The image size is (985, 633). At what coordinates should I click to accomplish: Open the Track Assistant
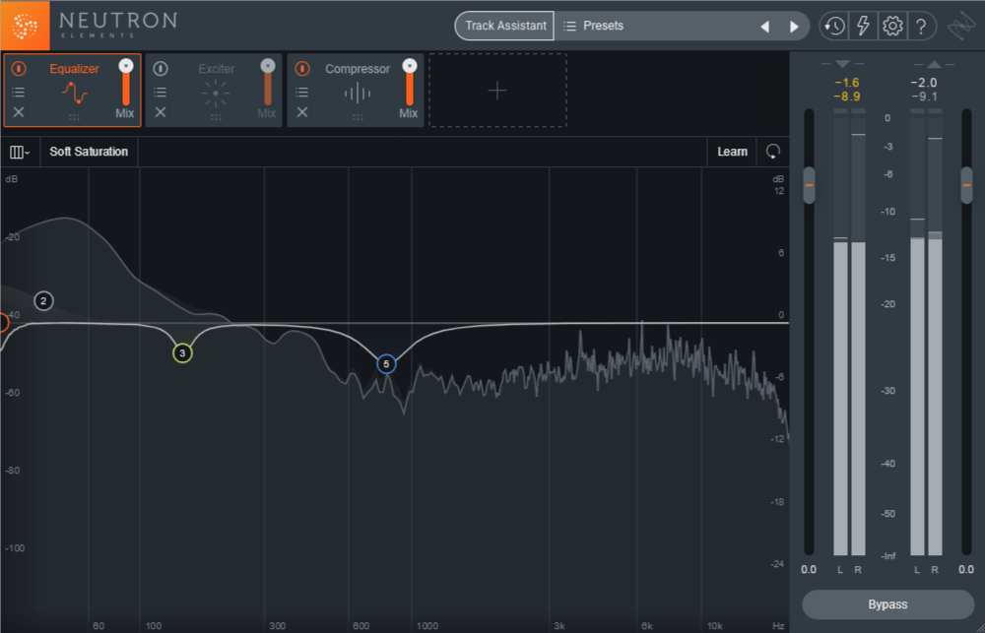[x=505, y=26]
